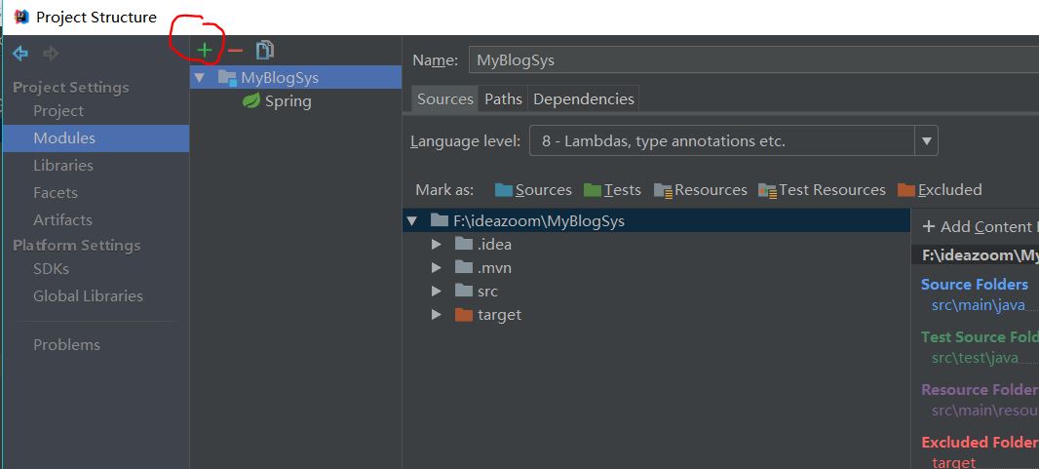
Task: Mark folder as Sources
Action: coord(532,190)
